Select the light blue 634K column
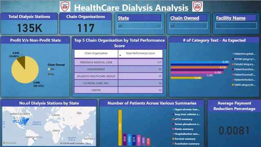Viewport: 261px width, 147px height. pyautogui.click(x=129, y=140)
